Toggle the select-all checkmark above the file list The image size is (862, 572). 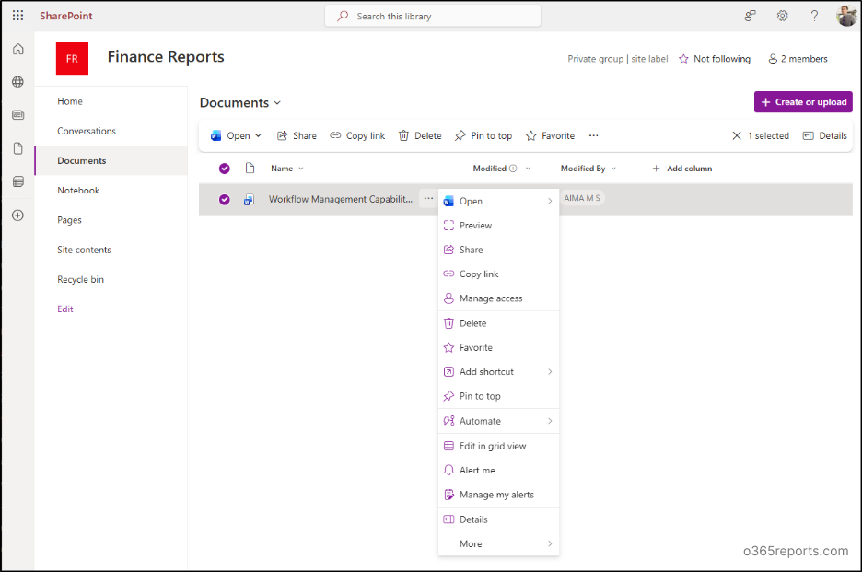(x=223, y=168)
